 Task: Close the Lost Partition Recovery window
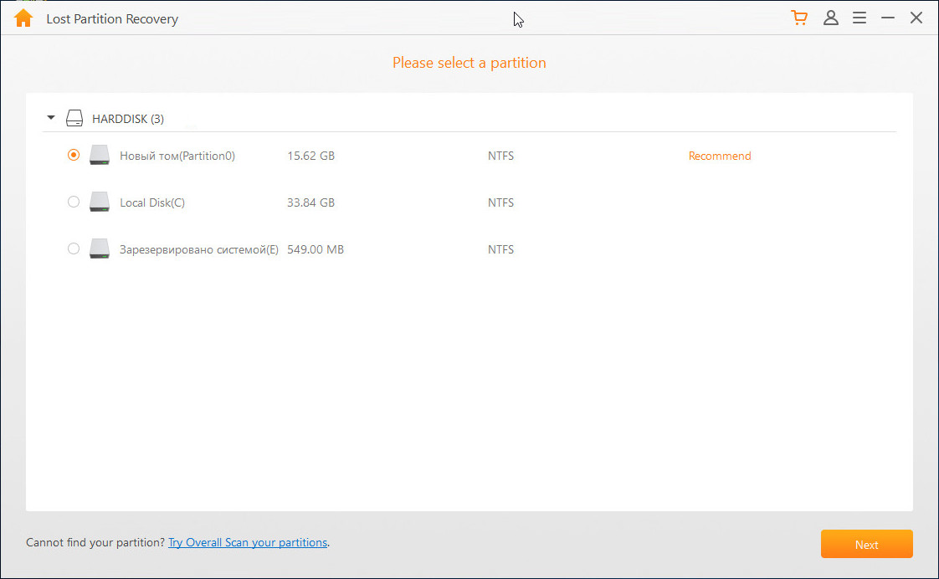(916, 18)
